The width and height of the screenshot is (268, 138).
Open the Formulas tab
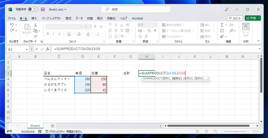68,18
